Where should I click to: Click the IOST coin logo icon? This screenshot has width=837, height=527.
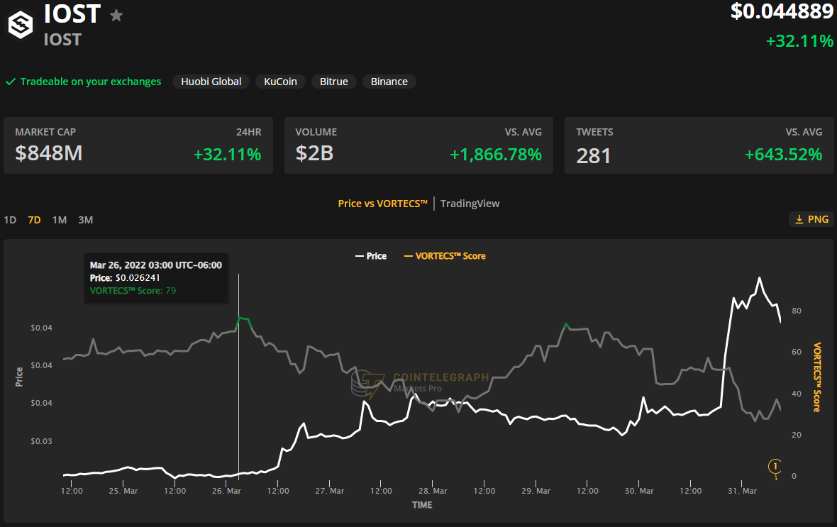click(20, 25)
